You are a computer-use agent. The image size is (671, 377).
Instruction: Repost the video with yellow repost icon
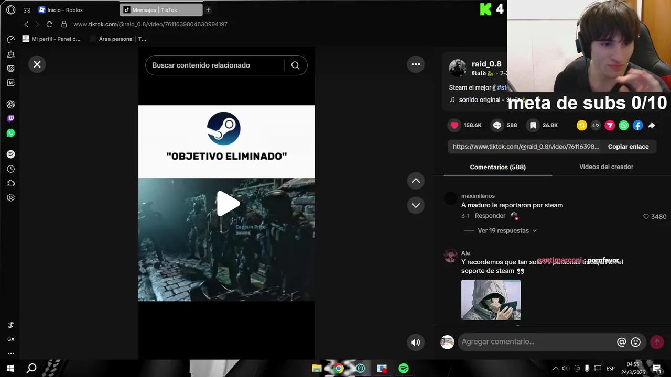(x=581, y=125)
